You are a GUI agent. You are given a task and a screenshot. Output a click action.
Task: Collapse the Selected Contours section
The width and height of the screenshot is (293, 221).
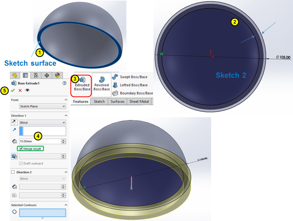tap(66, 205)
